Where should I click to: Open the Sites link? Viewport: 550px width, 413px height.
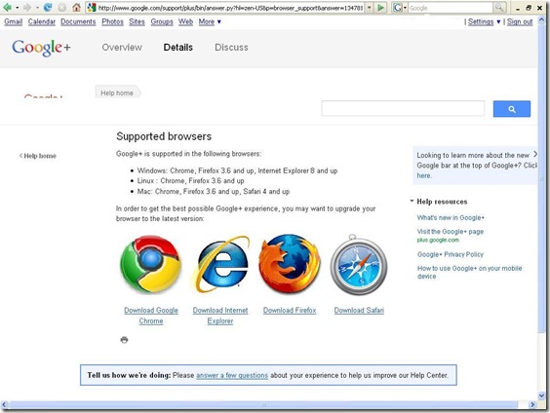[137, 21]
